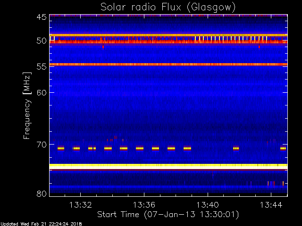Select the 13:44 time axis label
302x226 pixels.
[x=271, y=205]
